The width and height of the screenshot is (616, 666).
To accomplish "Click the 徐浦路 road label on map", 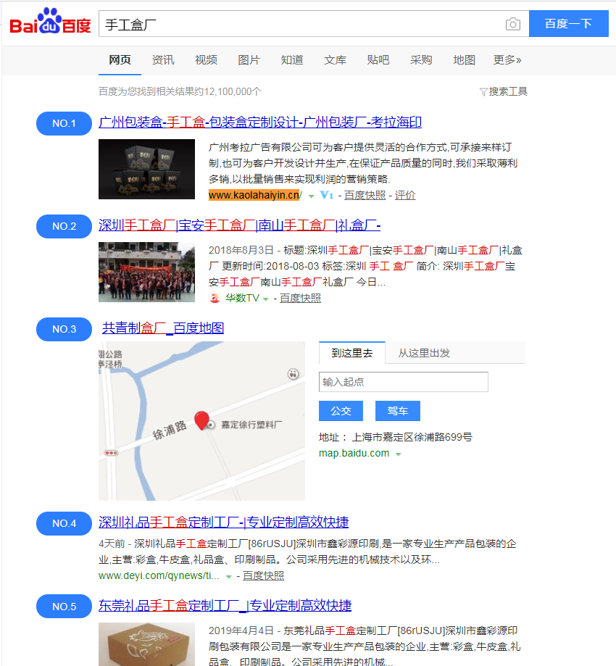I will (x=170, y=430).
